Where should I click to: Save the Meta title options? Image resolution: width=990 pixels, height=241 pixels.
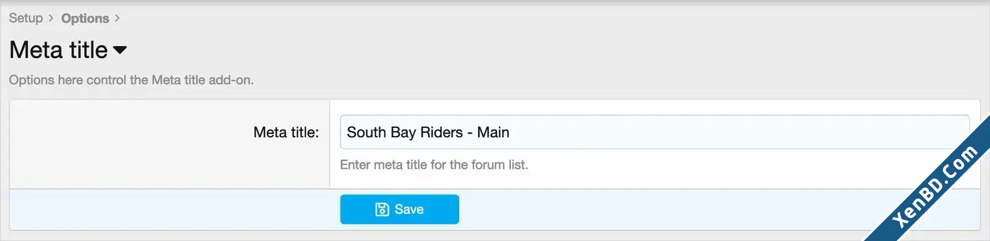400,209
